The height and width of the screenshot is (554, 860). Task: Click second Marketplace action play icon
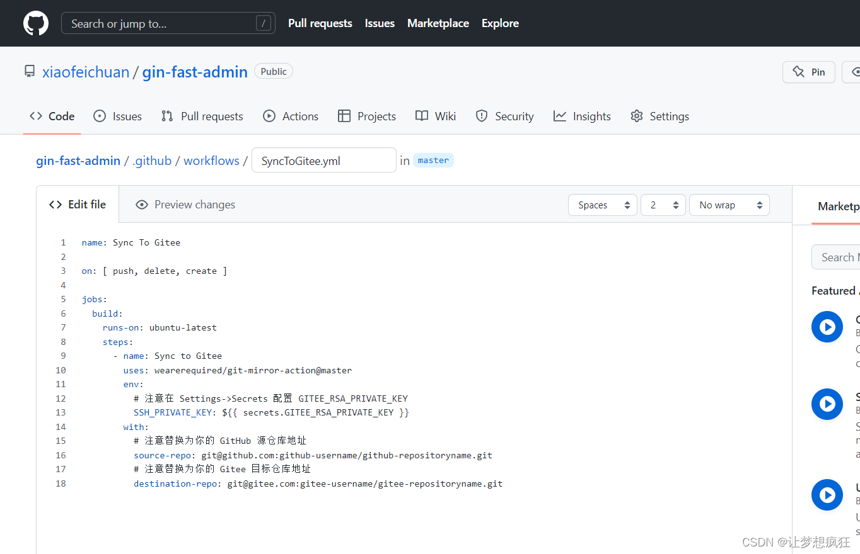tap(827, 404)
